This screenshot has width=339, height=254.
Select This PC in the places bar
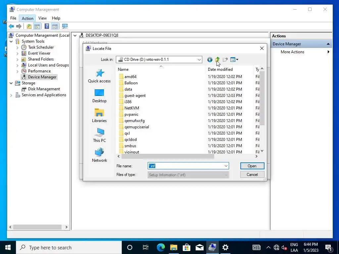pyautogui.click(x=99, y=135)
